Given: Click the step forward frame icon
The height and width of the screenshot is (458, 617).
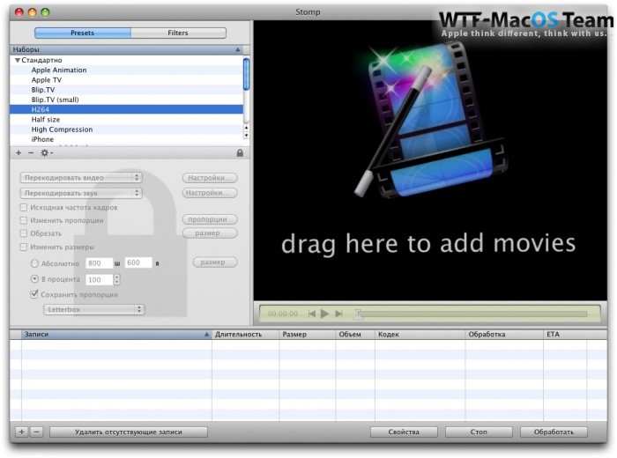Looking at the screenshot, I should pos(338,314).
